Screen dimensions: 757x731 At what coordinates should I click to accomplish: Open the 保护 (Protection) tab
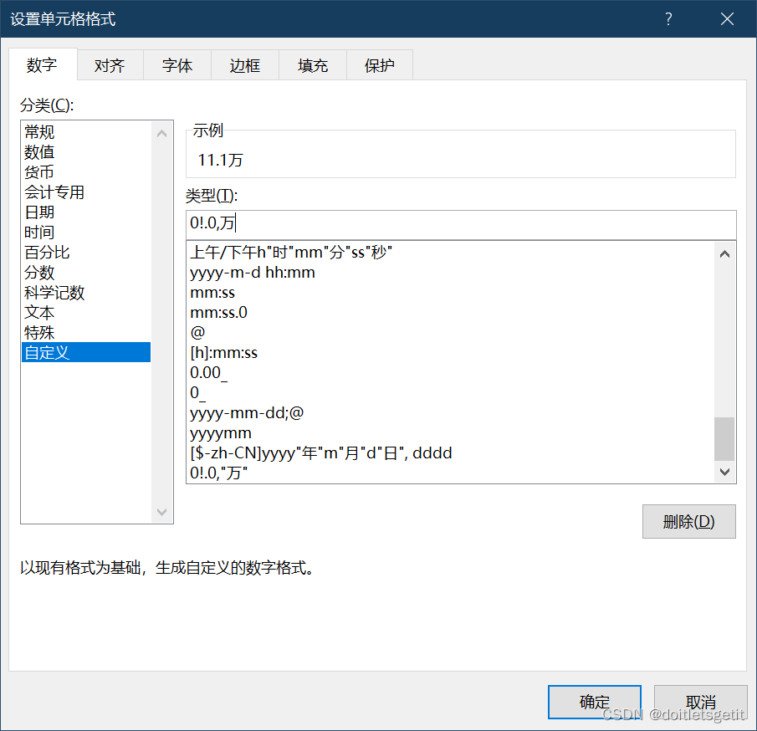pyautogui.click(x=380, y=64)
